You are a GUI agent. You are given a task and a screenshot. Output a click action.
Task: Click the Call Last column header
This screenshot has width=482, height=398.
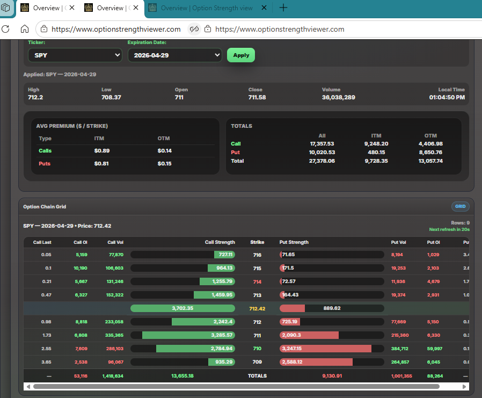[42, 242]
